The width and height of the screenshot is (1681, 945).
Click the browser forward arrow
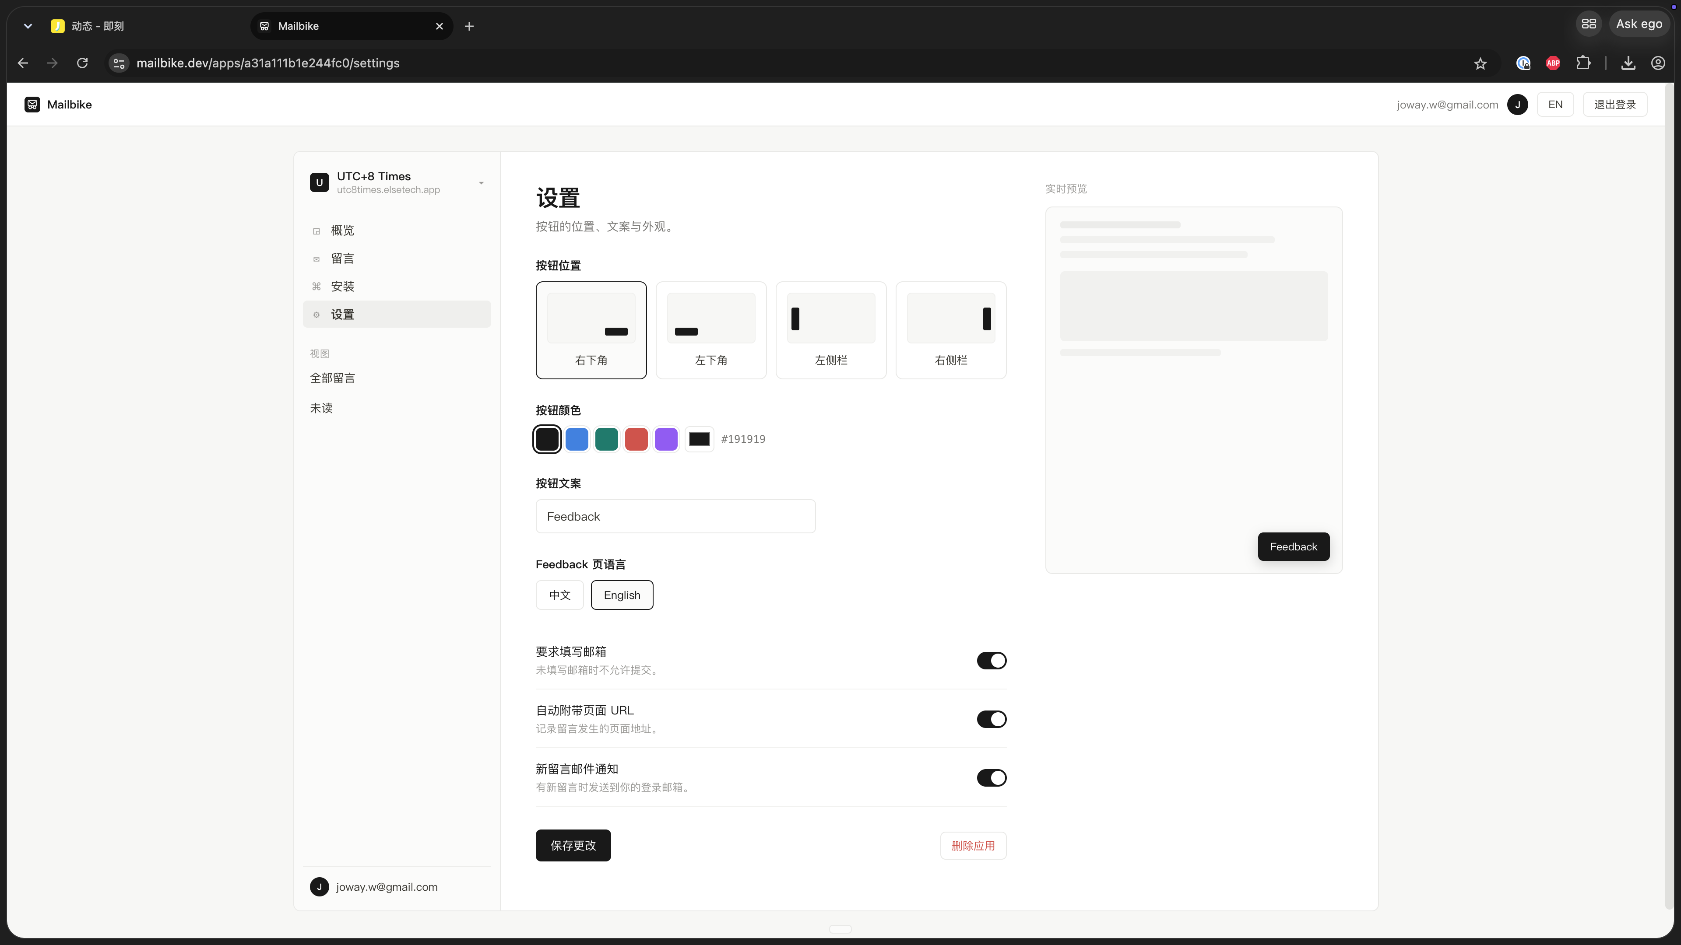click(x=52, y=63)
